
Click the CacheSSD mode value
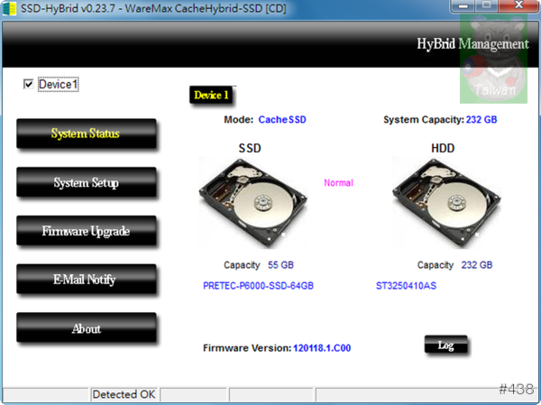click(282, 119)
